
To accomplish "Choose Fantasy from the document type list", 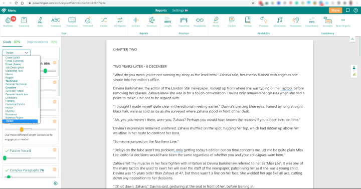I will [x=10, y=101].
